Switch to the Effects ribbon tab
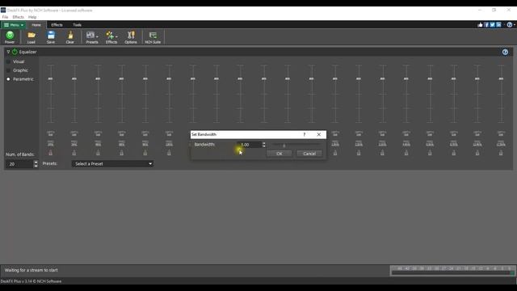The width and height of the screenshot is (517, 291). point(57,25)
